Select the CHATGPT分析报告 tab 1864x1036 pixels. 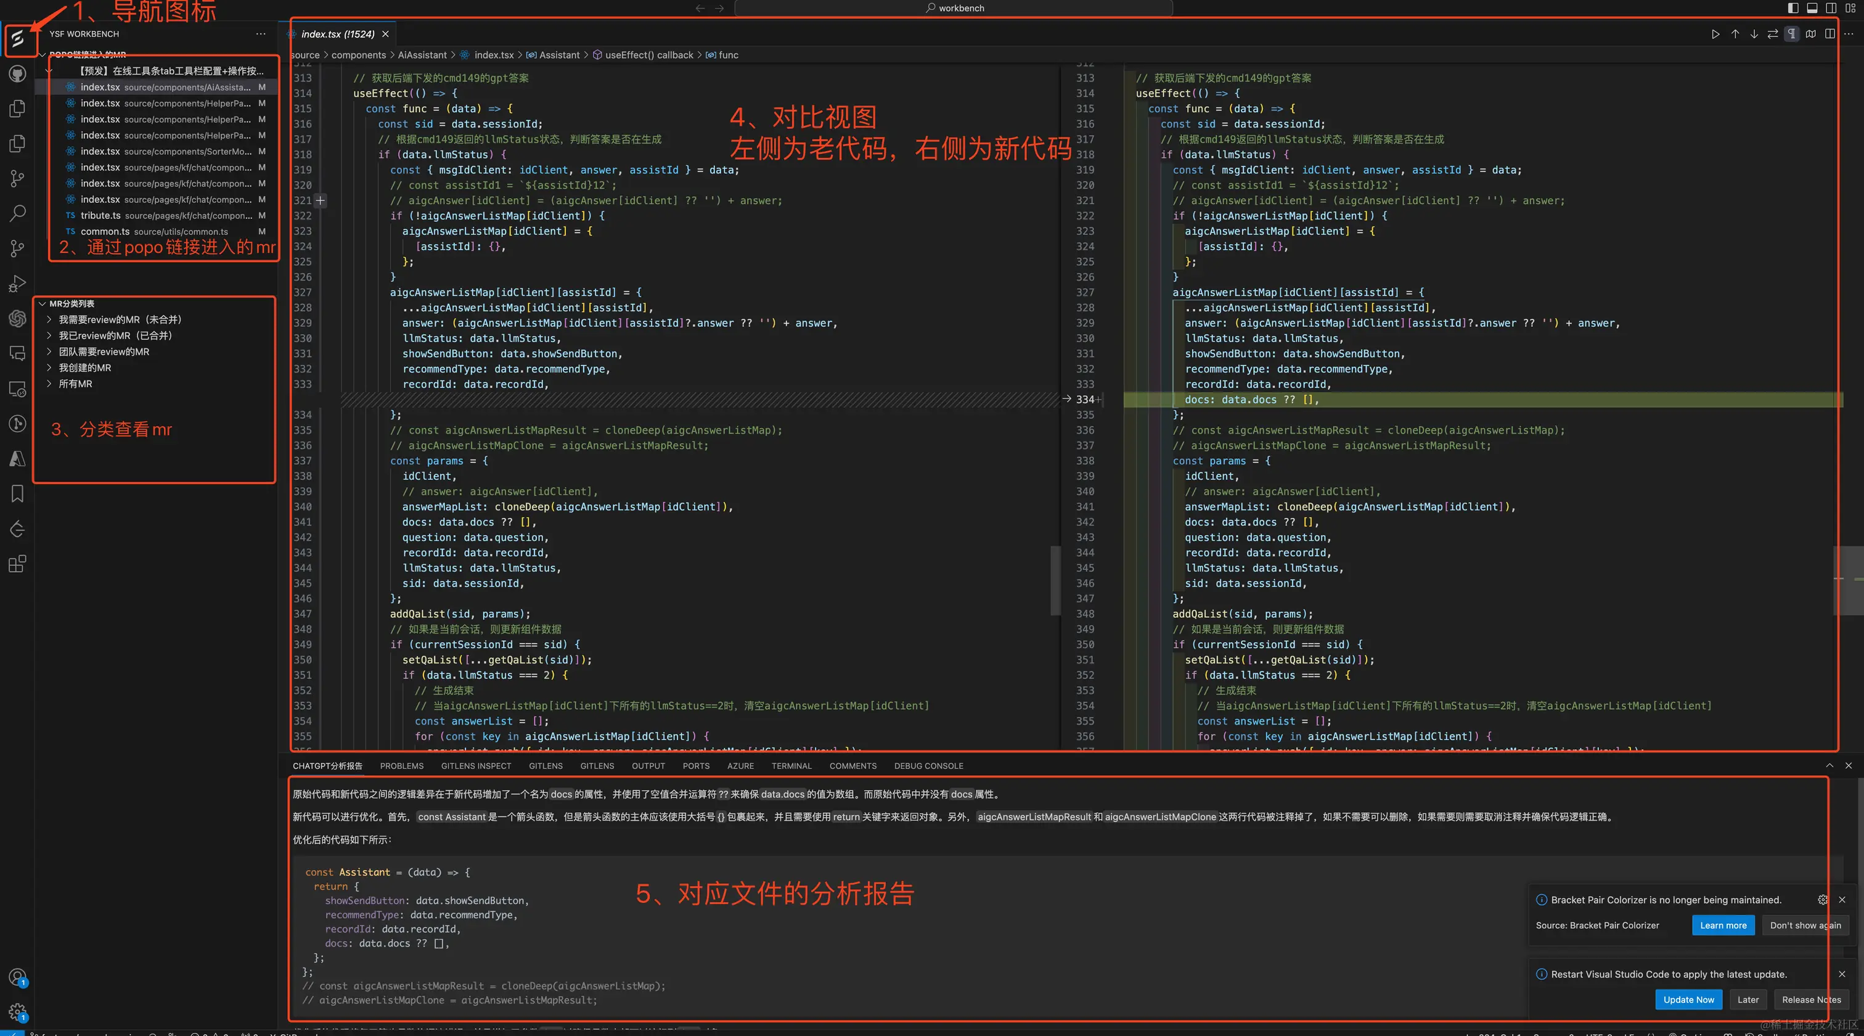pos(327,766)
